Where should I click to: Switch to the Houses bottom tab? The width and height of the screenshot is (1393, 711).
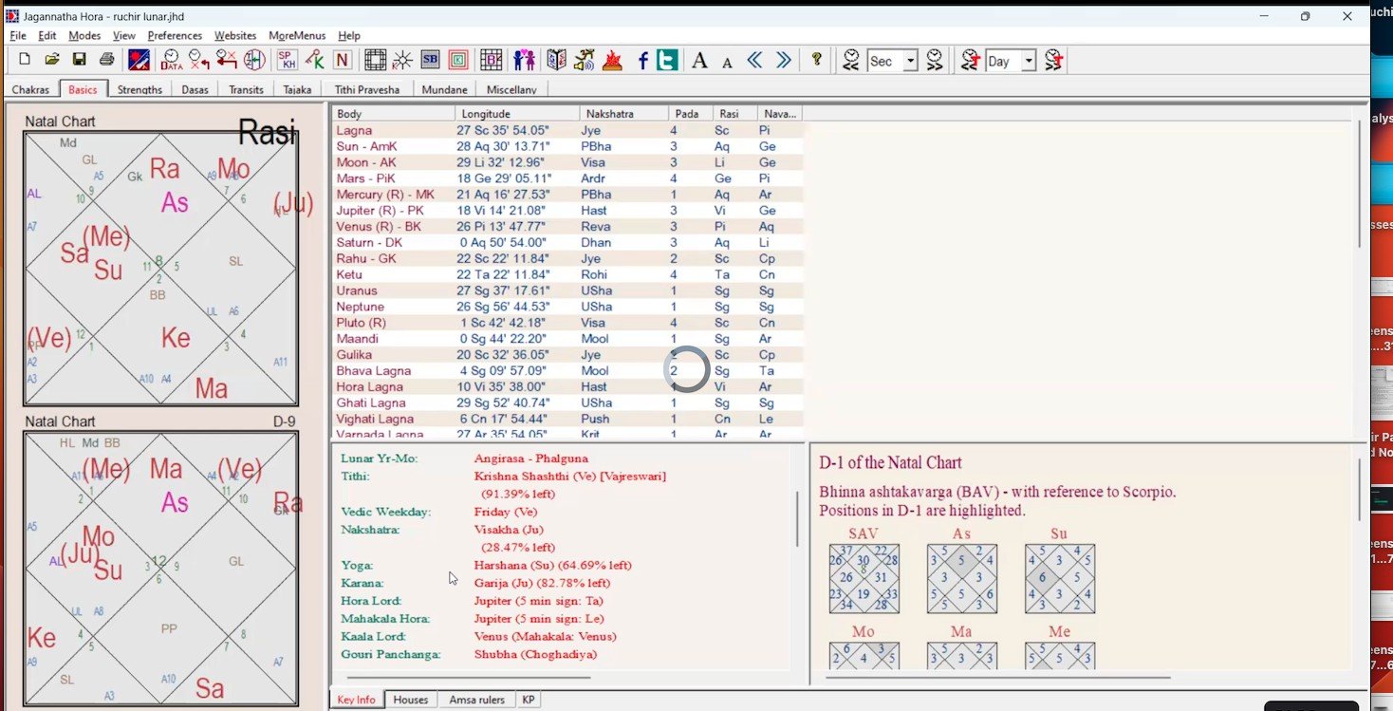coord(411,700)
